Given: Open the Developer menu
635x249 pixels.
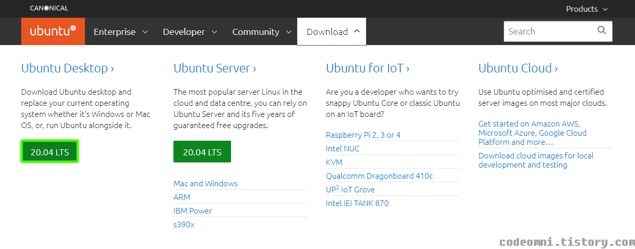Looking at the screenshot, I should [x=190, y=31].
